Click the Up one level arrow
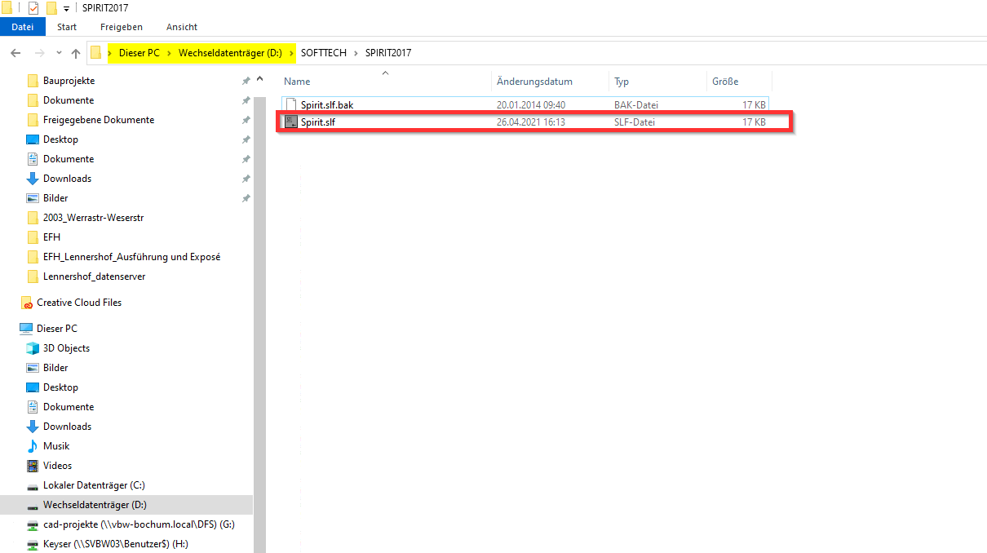The height and width of the screenshot is (553, 987). click(x=76, y=53)
